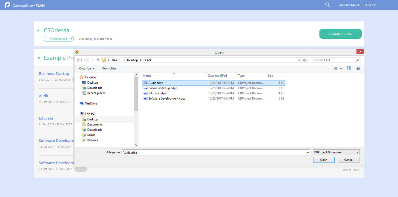Screen dimensions: 398x197
Task: Show the preview pane icon
Action: pos(349,69)
